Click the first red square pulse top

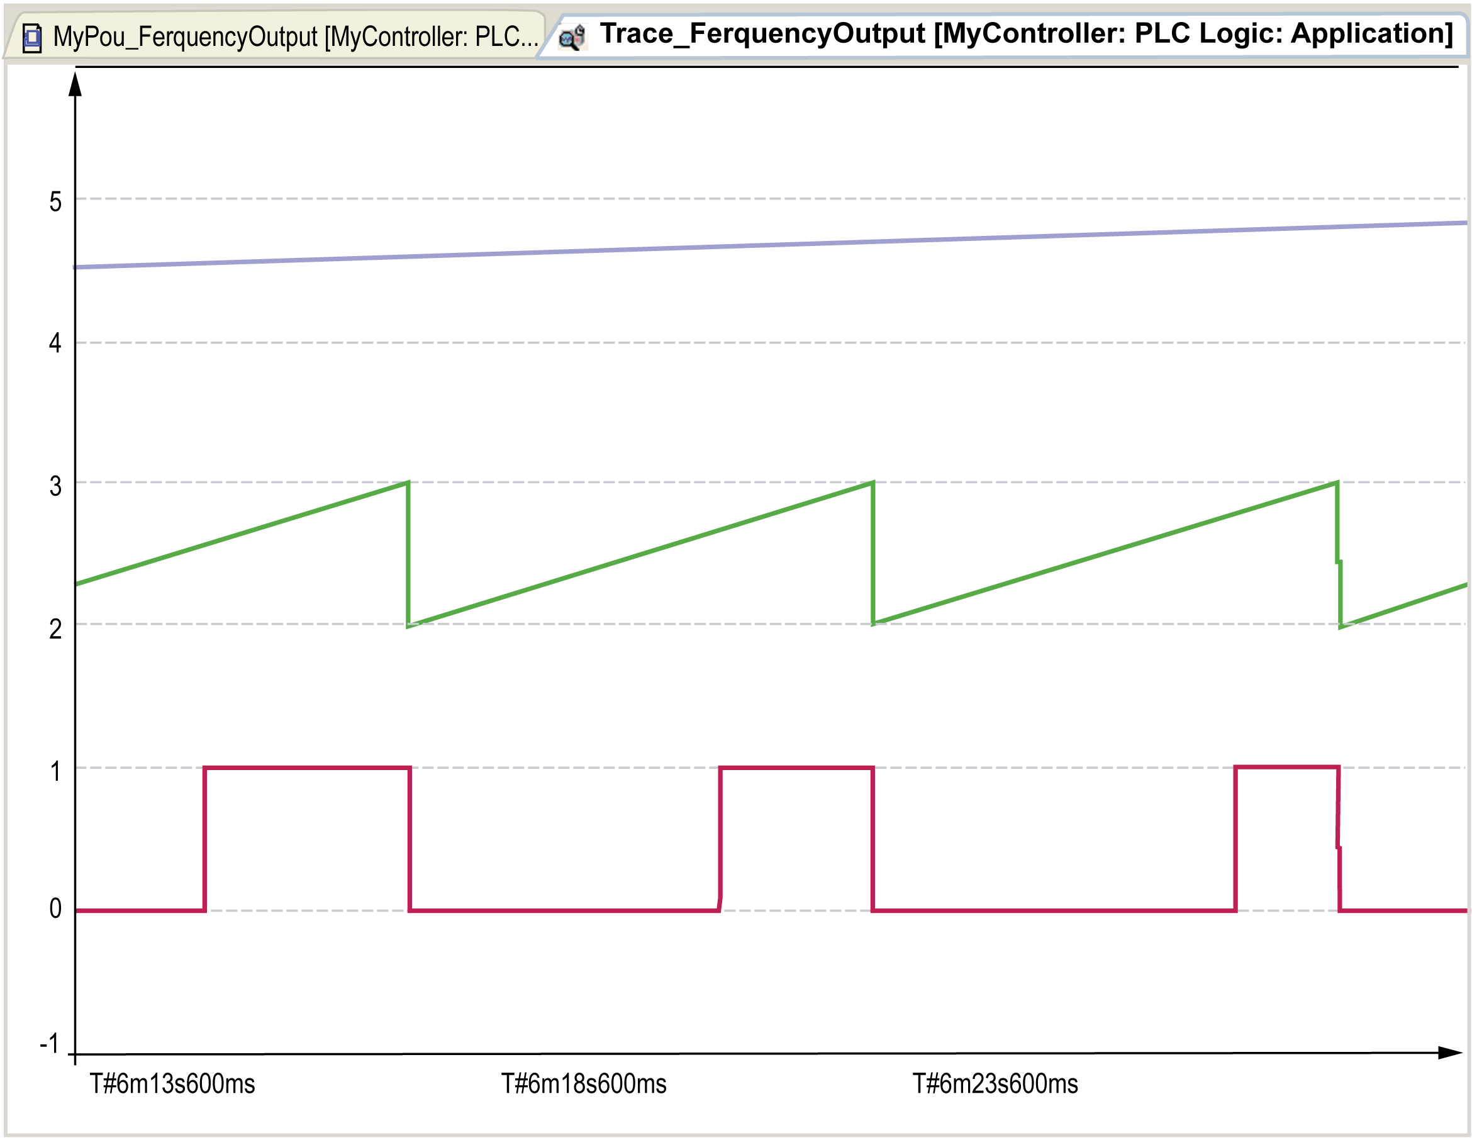click(307, 767)
